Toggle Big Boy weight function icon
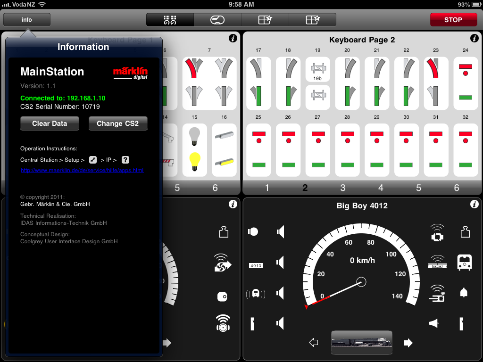Viewport: 483px width, 362px height. pyautogui.click(x=465, y=232)
